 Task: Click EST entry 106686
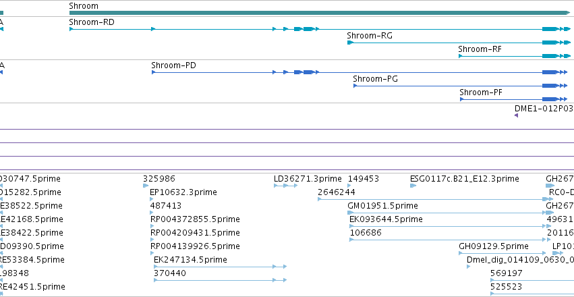(x=366, y=233)
